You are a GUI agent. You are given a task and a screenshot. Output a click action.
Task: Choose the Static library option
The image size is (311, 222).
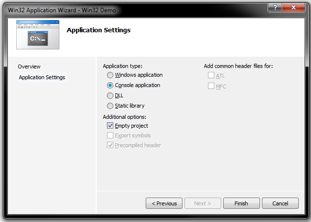click(x=110, y=106)
